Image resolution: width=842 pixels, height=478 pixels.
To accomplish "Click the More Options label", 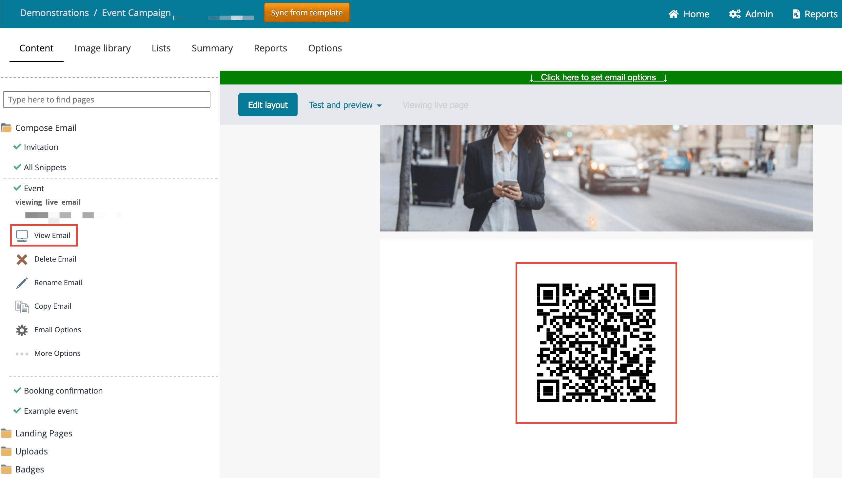I will pos(57,354).
